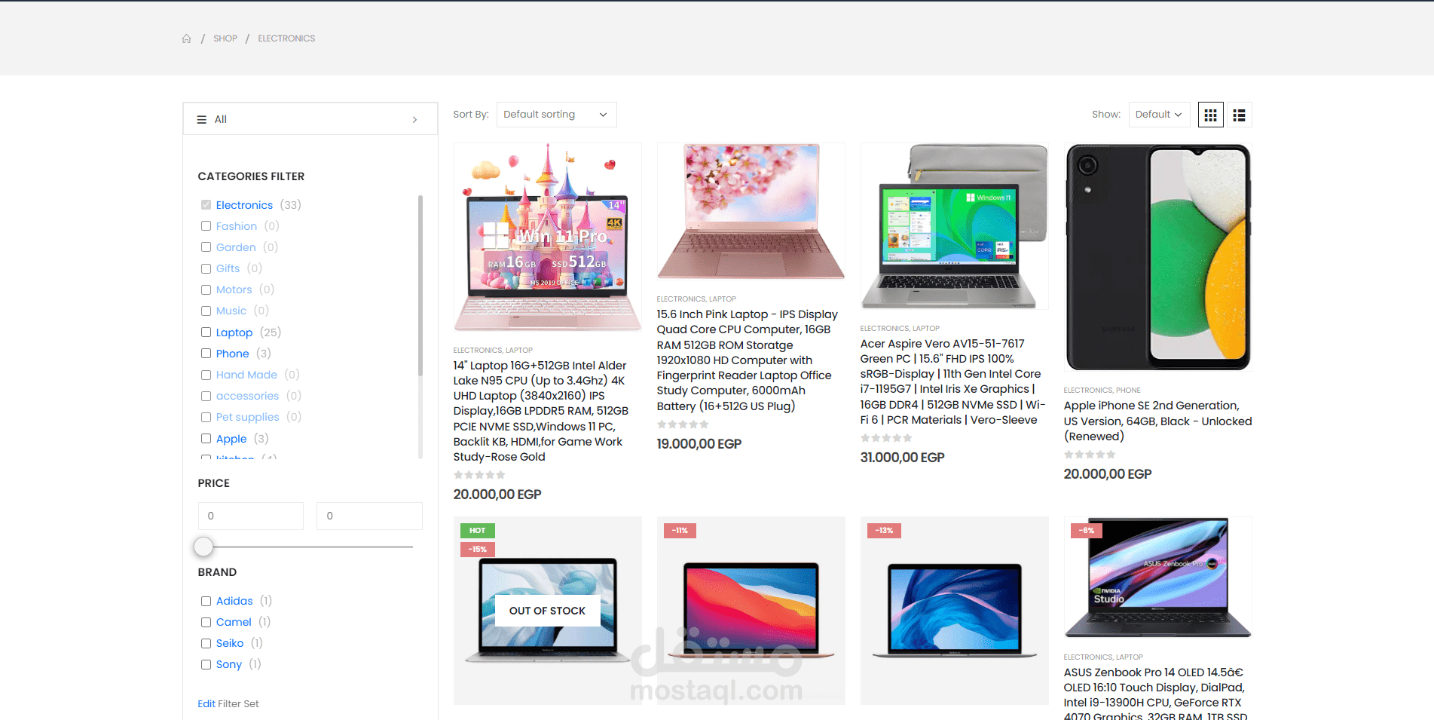Click the star rating under Acer Aspire Vero
Screen dimensions: 1434x720
coord(886,438)
